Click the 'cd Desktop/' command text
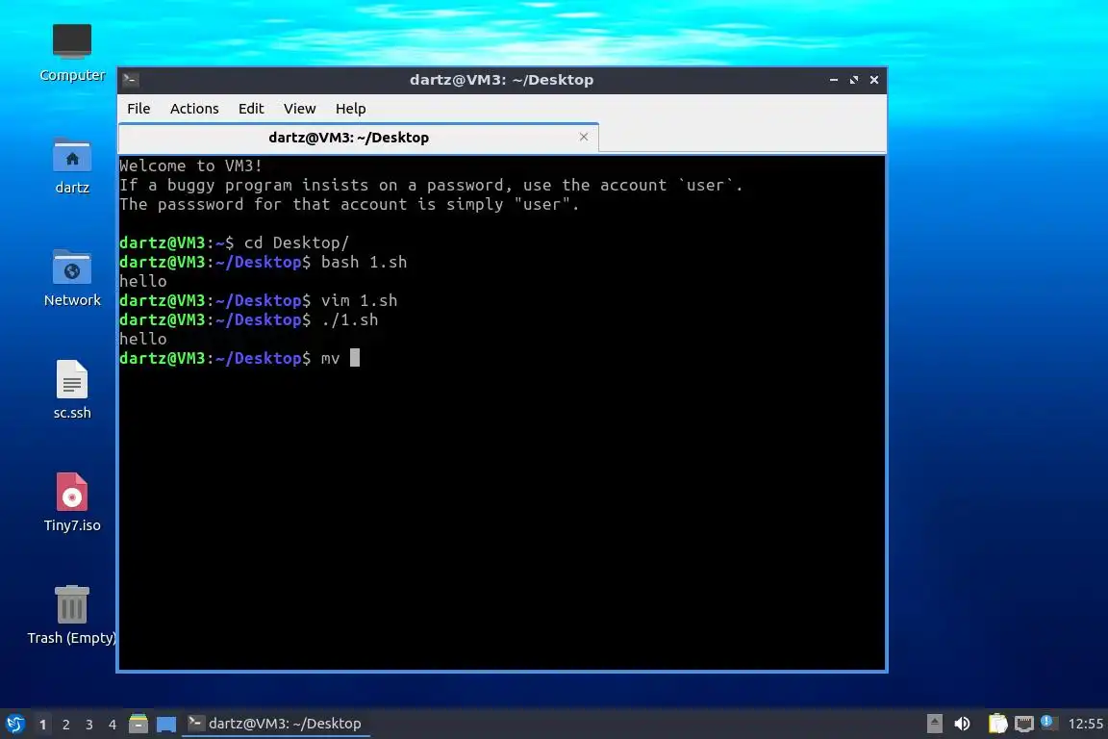This screenshot has height=739, width=1108. 297,242
